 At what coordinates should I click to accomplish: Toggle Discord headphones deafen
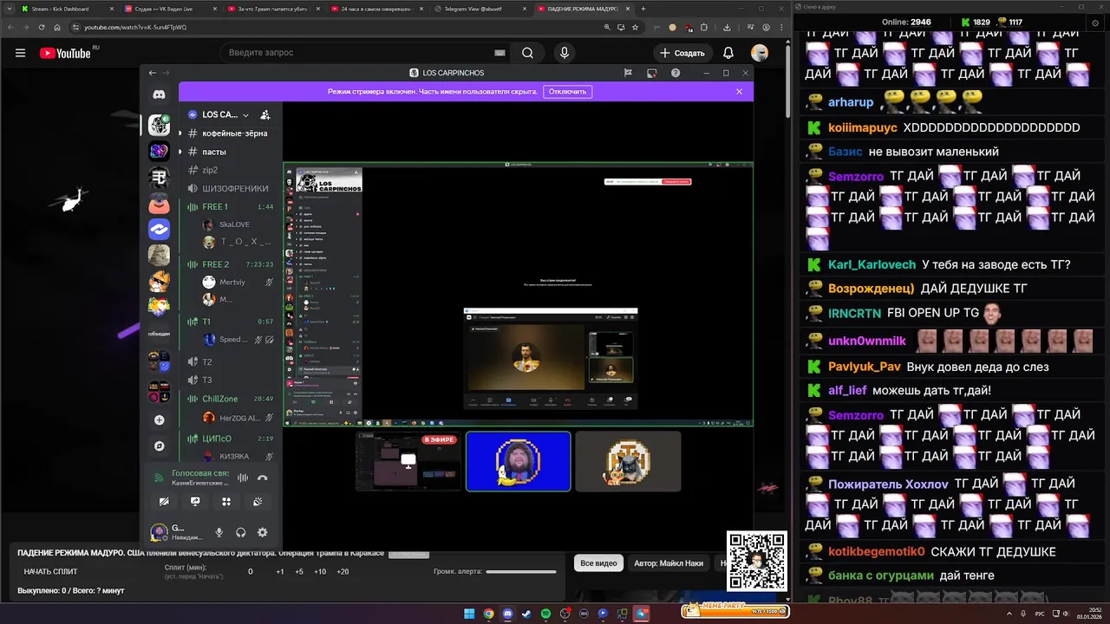click(241, 533)
